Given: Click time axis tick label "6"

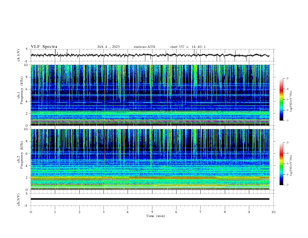Looking at the screenshot, I should point(176,212).
